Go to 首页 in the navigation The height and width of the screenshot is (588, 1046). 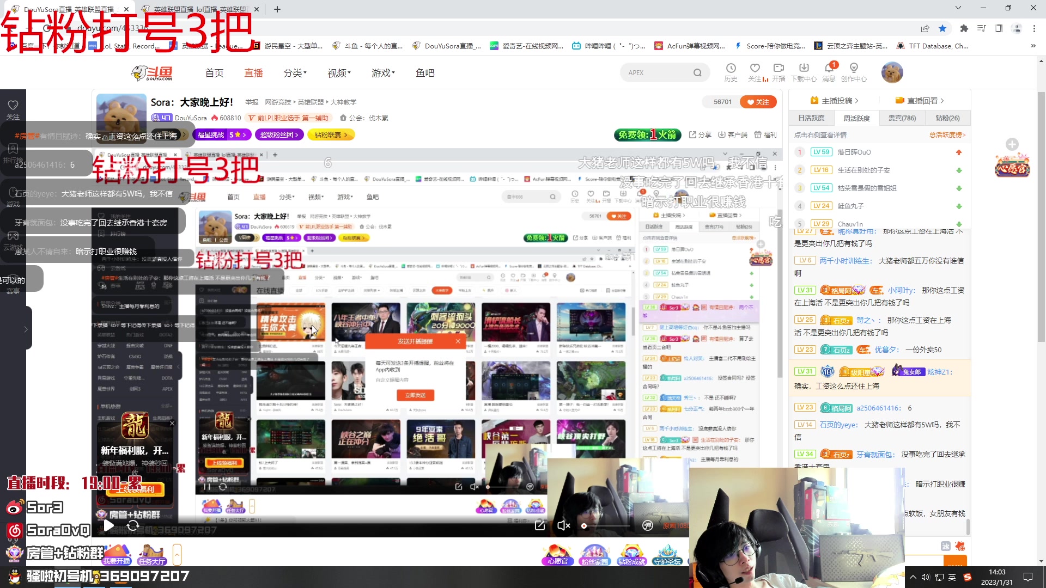point(214,72)
